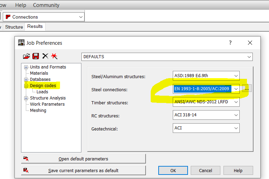Select Structure Analysis tree item
This screenshot has height=179, width=269.
[48, 98]
